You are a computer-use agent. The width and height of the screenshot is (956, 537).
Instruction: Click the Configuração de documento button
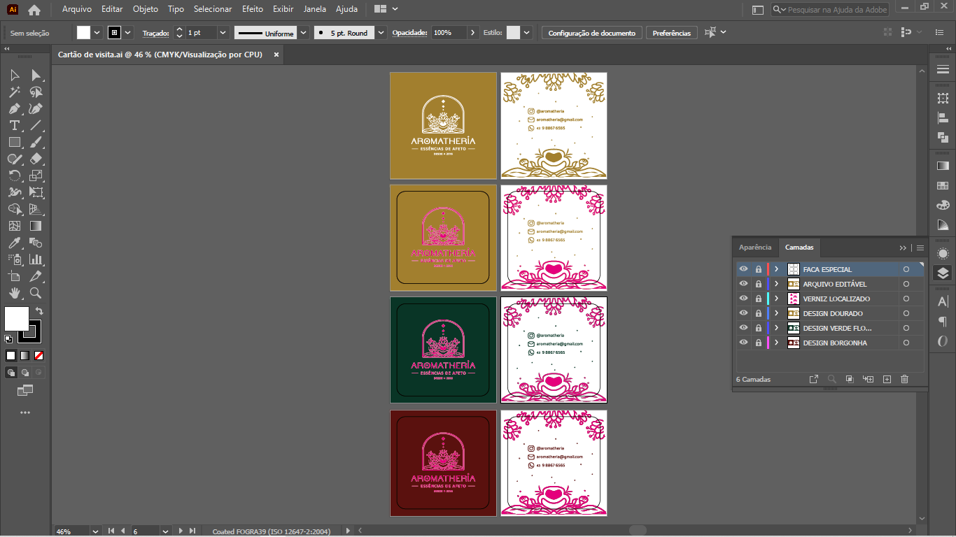pyautogui.click(x=591, y=33)
